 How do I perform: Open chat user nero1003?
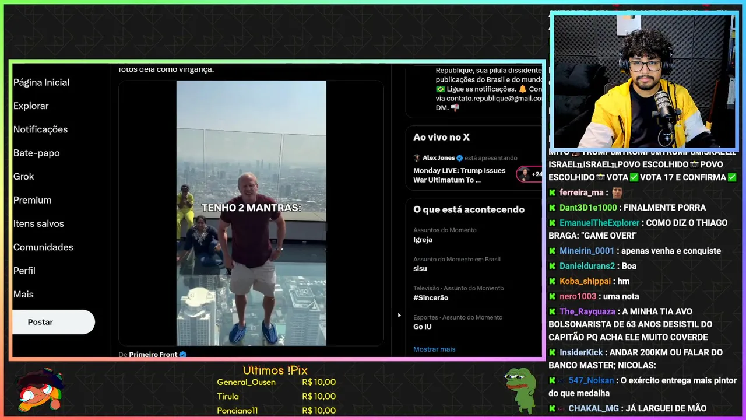pyautogui.click(x=578, y=296)
